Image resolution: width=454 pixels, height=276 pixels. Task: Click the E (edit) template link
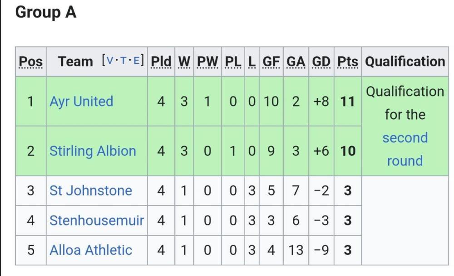coord(136,60)
